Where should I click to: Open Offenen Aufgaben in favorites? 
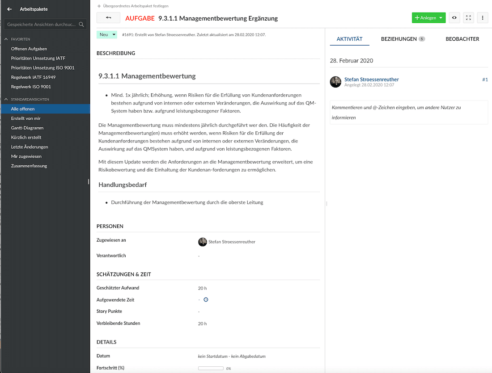pos(29,49)
